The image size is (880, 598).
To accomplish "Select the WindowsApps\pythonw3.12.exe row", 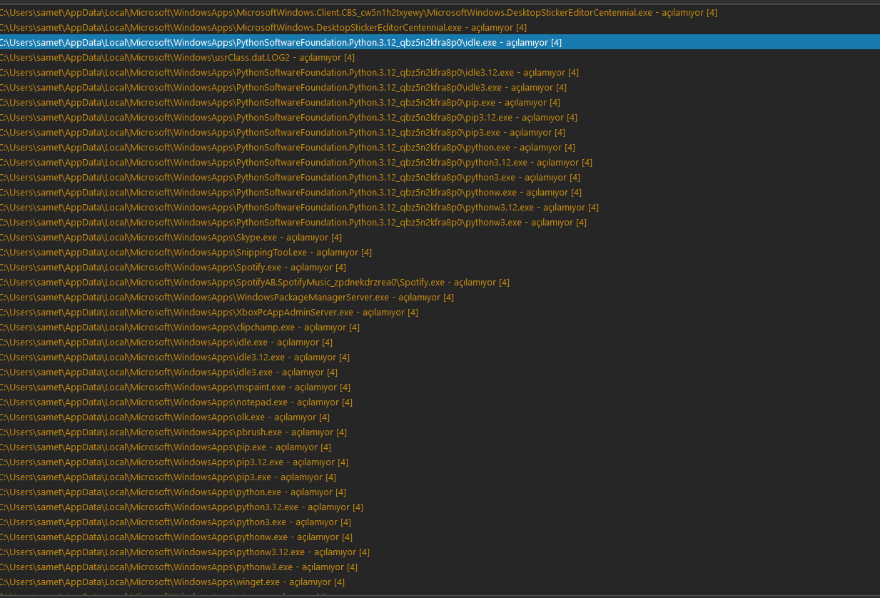I will 440,552.
